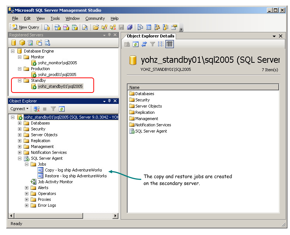
Task: Open the toolbar options overflow arrow
Action: point(182,29)
